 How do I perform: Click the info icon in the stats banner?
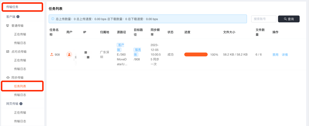coord(53,19)
